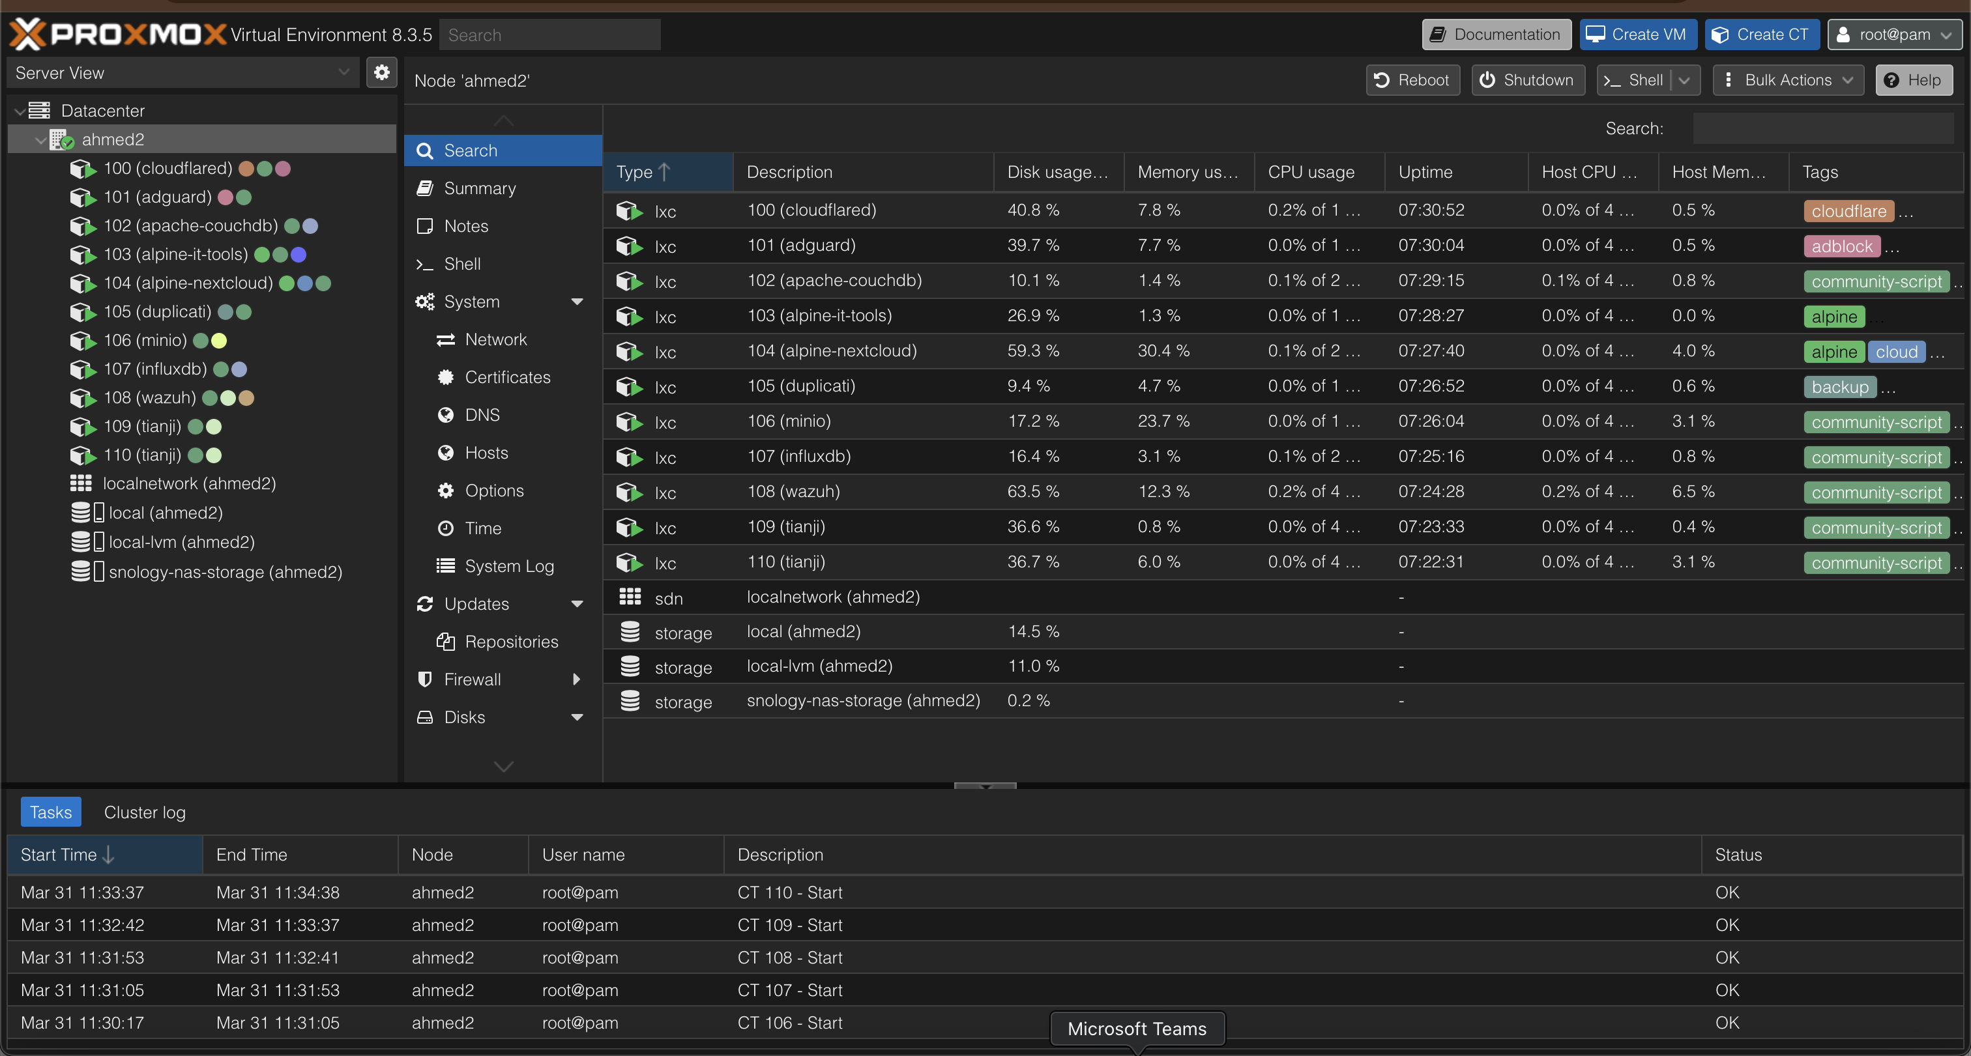The image size is (1971, 1056).
Task: Focus the top Proxmox search field
Action: pos(549,35)
